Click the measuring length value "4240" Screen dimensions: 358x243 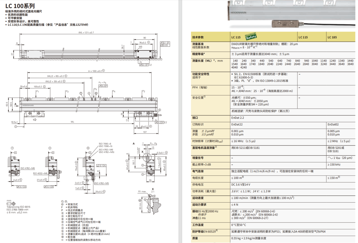(244, 68)
